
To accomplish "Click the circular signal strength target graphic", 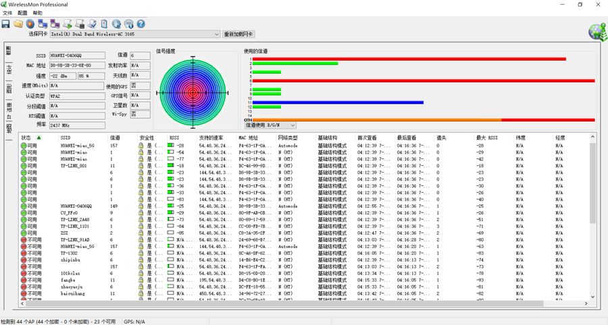I will [x=193, y=93].
